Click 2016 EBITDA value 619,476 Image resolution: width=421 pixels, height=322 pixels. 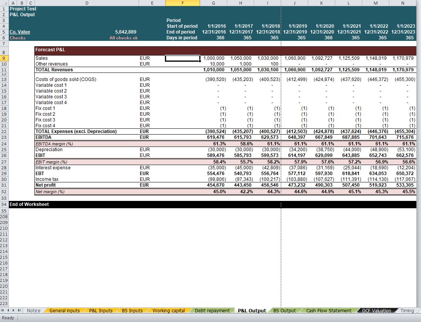click(216, 137)
